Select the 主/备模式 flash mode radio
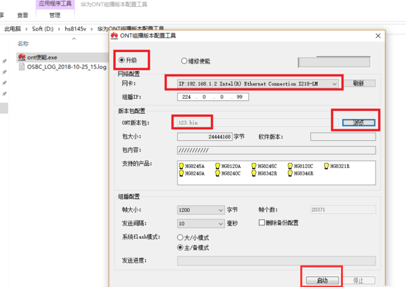 pos(180,248)
